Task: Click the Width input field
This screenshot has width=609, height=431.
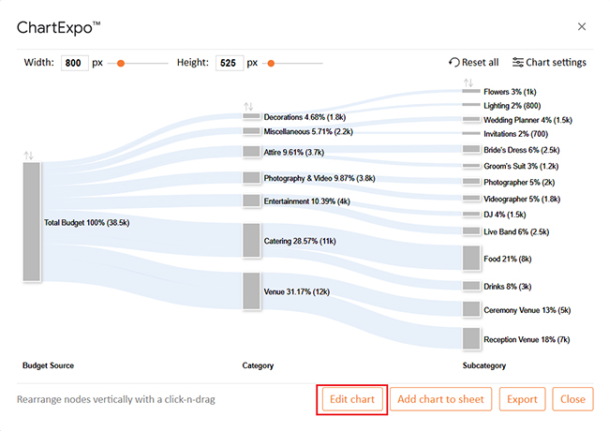Action: [x=74, y=64]
